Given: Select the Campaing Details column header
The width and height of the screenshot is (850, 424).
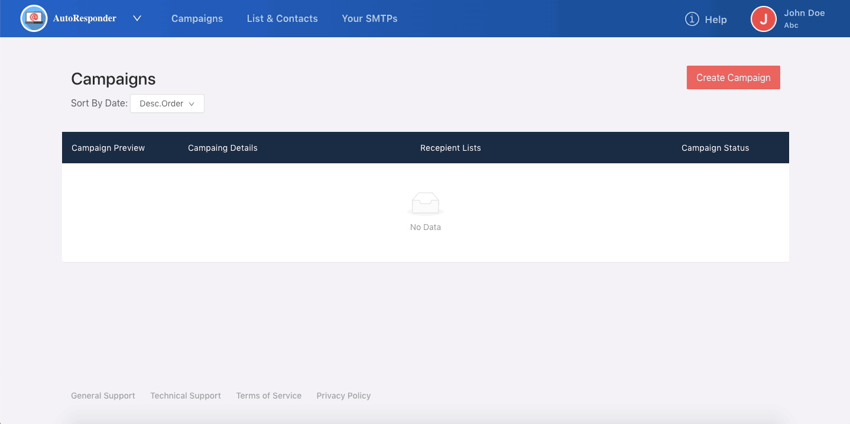Looking at the screenshot, I should coord(223,148).
